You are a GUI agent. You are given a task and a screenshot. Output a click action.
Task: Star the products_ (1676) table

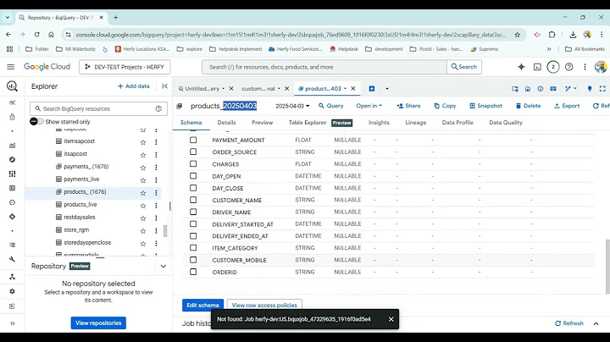(x=143, y=193)
